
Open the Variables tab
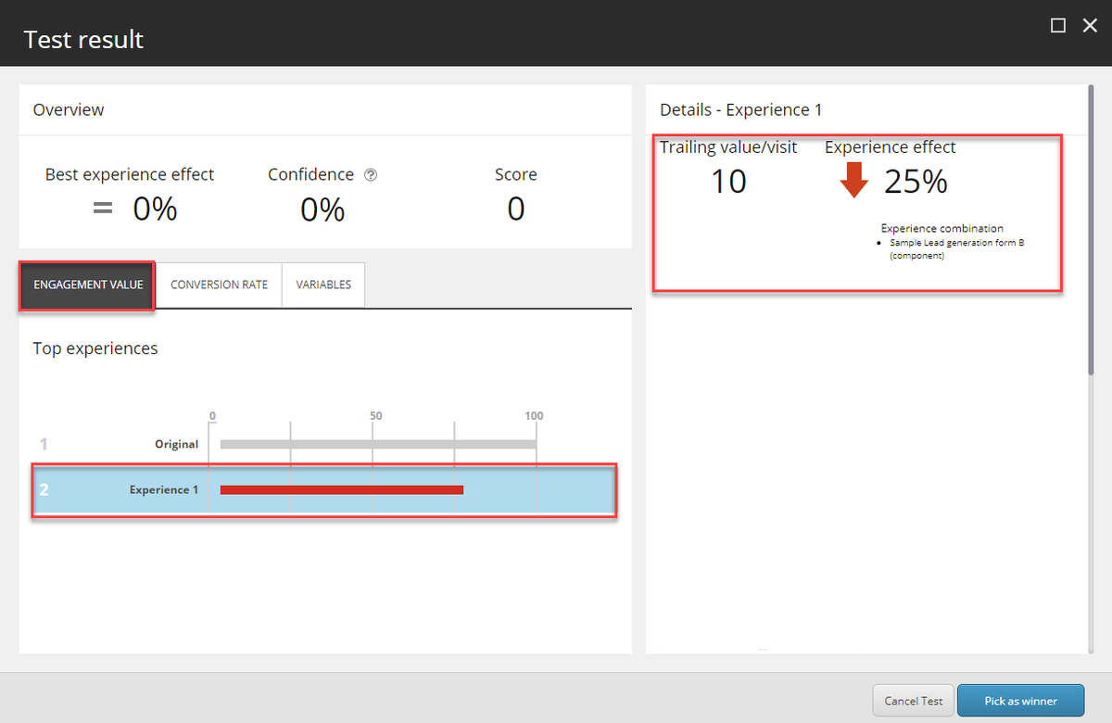click(323, 285)
